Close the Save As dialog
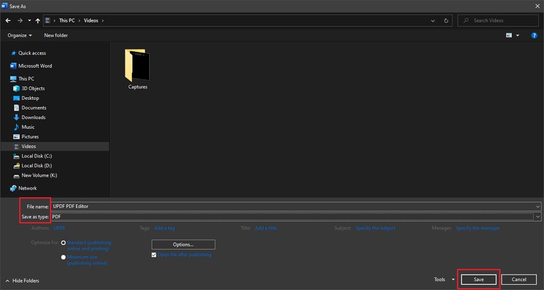This screenshot has height=290, width=544. [x=537, y=6]
